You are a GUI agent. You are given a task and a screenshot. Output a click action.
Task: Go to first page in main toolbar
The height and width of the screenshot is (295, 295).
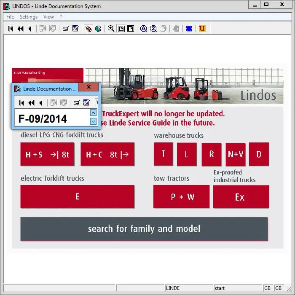click(x=11, y=29)
